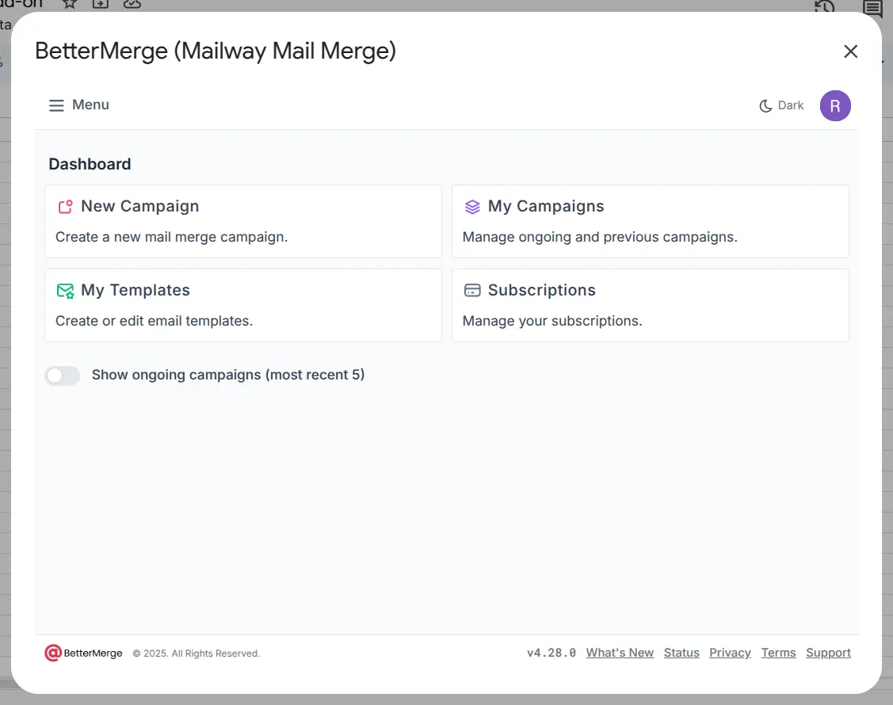Move spreadsheet to a folder
893x705 pixels.
click(101, 5)
